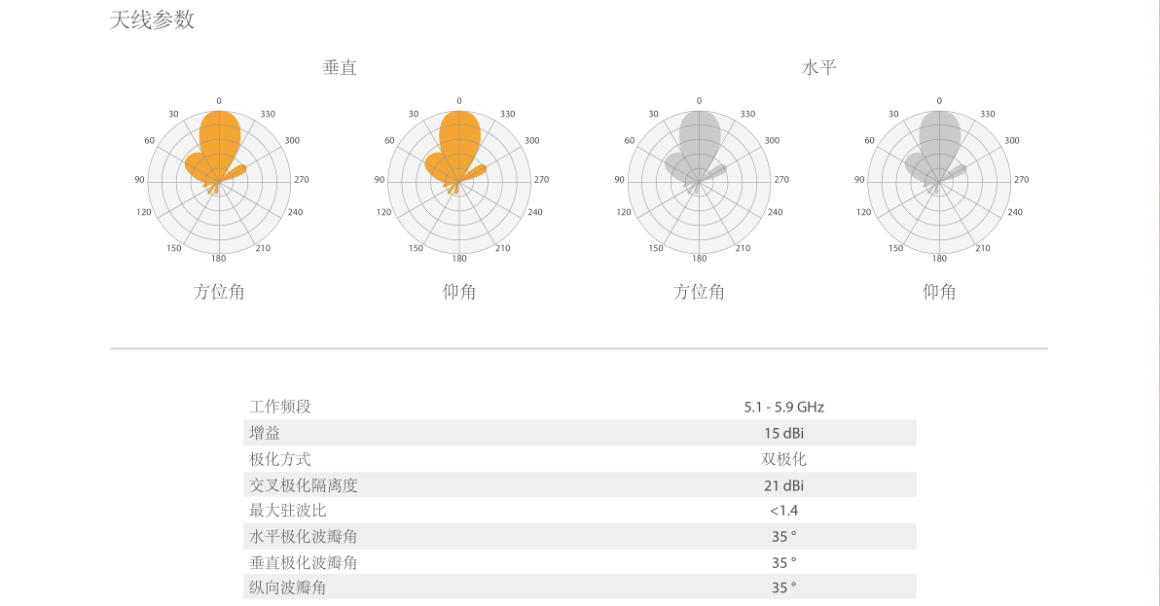Image resolution: width=1160 pixels, height=606 pixels.
Task: Click the 仰角 caption under the gray chart
Action: click(939, 292)
